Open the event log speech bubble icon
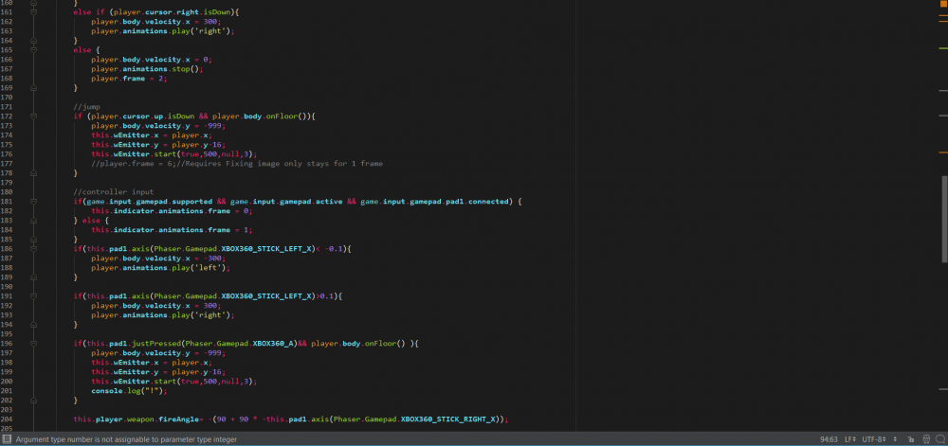 click(939, 439)
